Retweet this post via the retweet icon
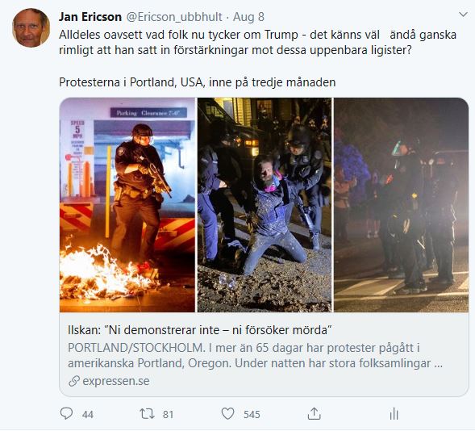The image size is (475, 431). tap(147, 414)
